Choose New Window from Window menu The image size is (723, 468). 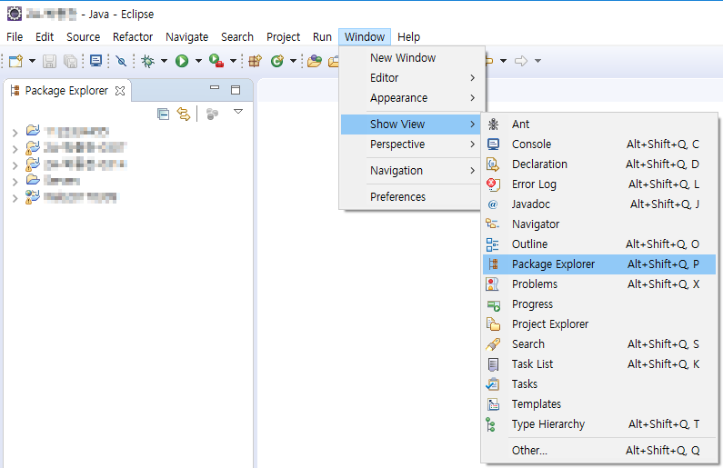click(410, 57)
